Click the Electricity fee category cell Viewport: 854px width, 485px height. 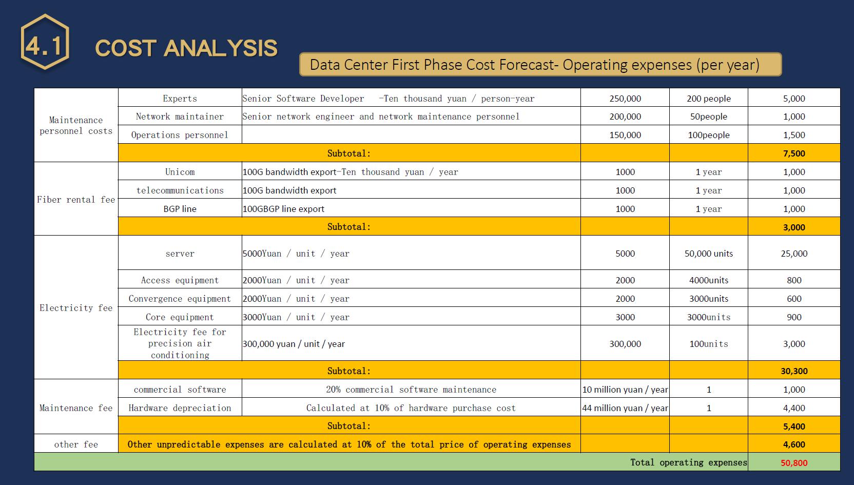click(76, 307)
